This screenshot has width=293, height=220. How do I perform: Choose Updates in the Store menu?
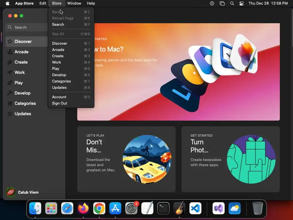tap(71, 88)
